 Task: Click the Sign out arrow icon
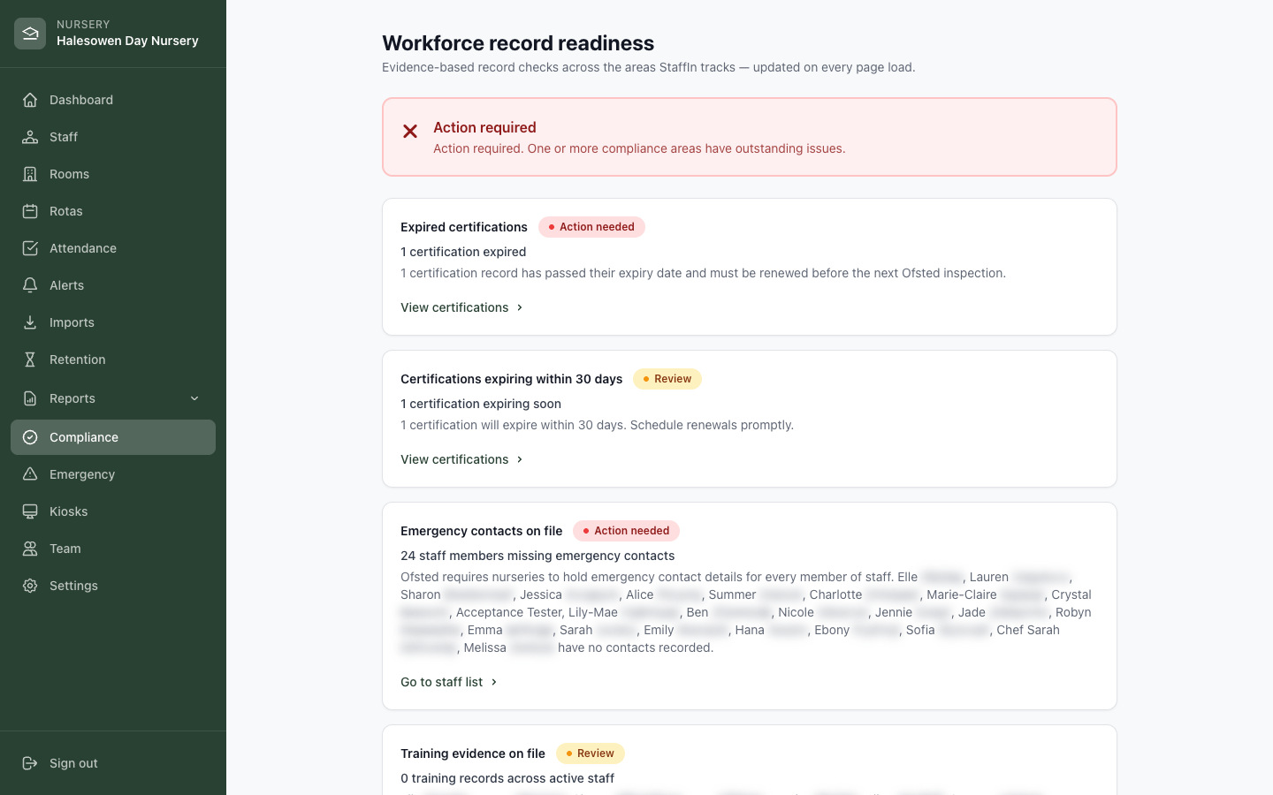pyautogui.click(x=30, y=763)
